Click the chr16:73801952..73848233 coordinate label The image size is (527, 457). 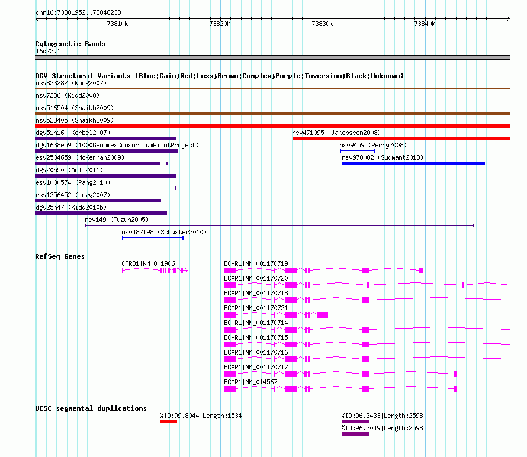pos(78,12)
